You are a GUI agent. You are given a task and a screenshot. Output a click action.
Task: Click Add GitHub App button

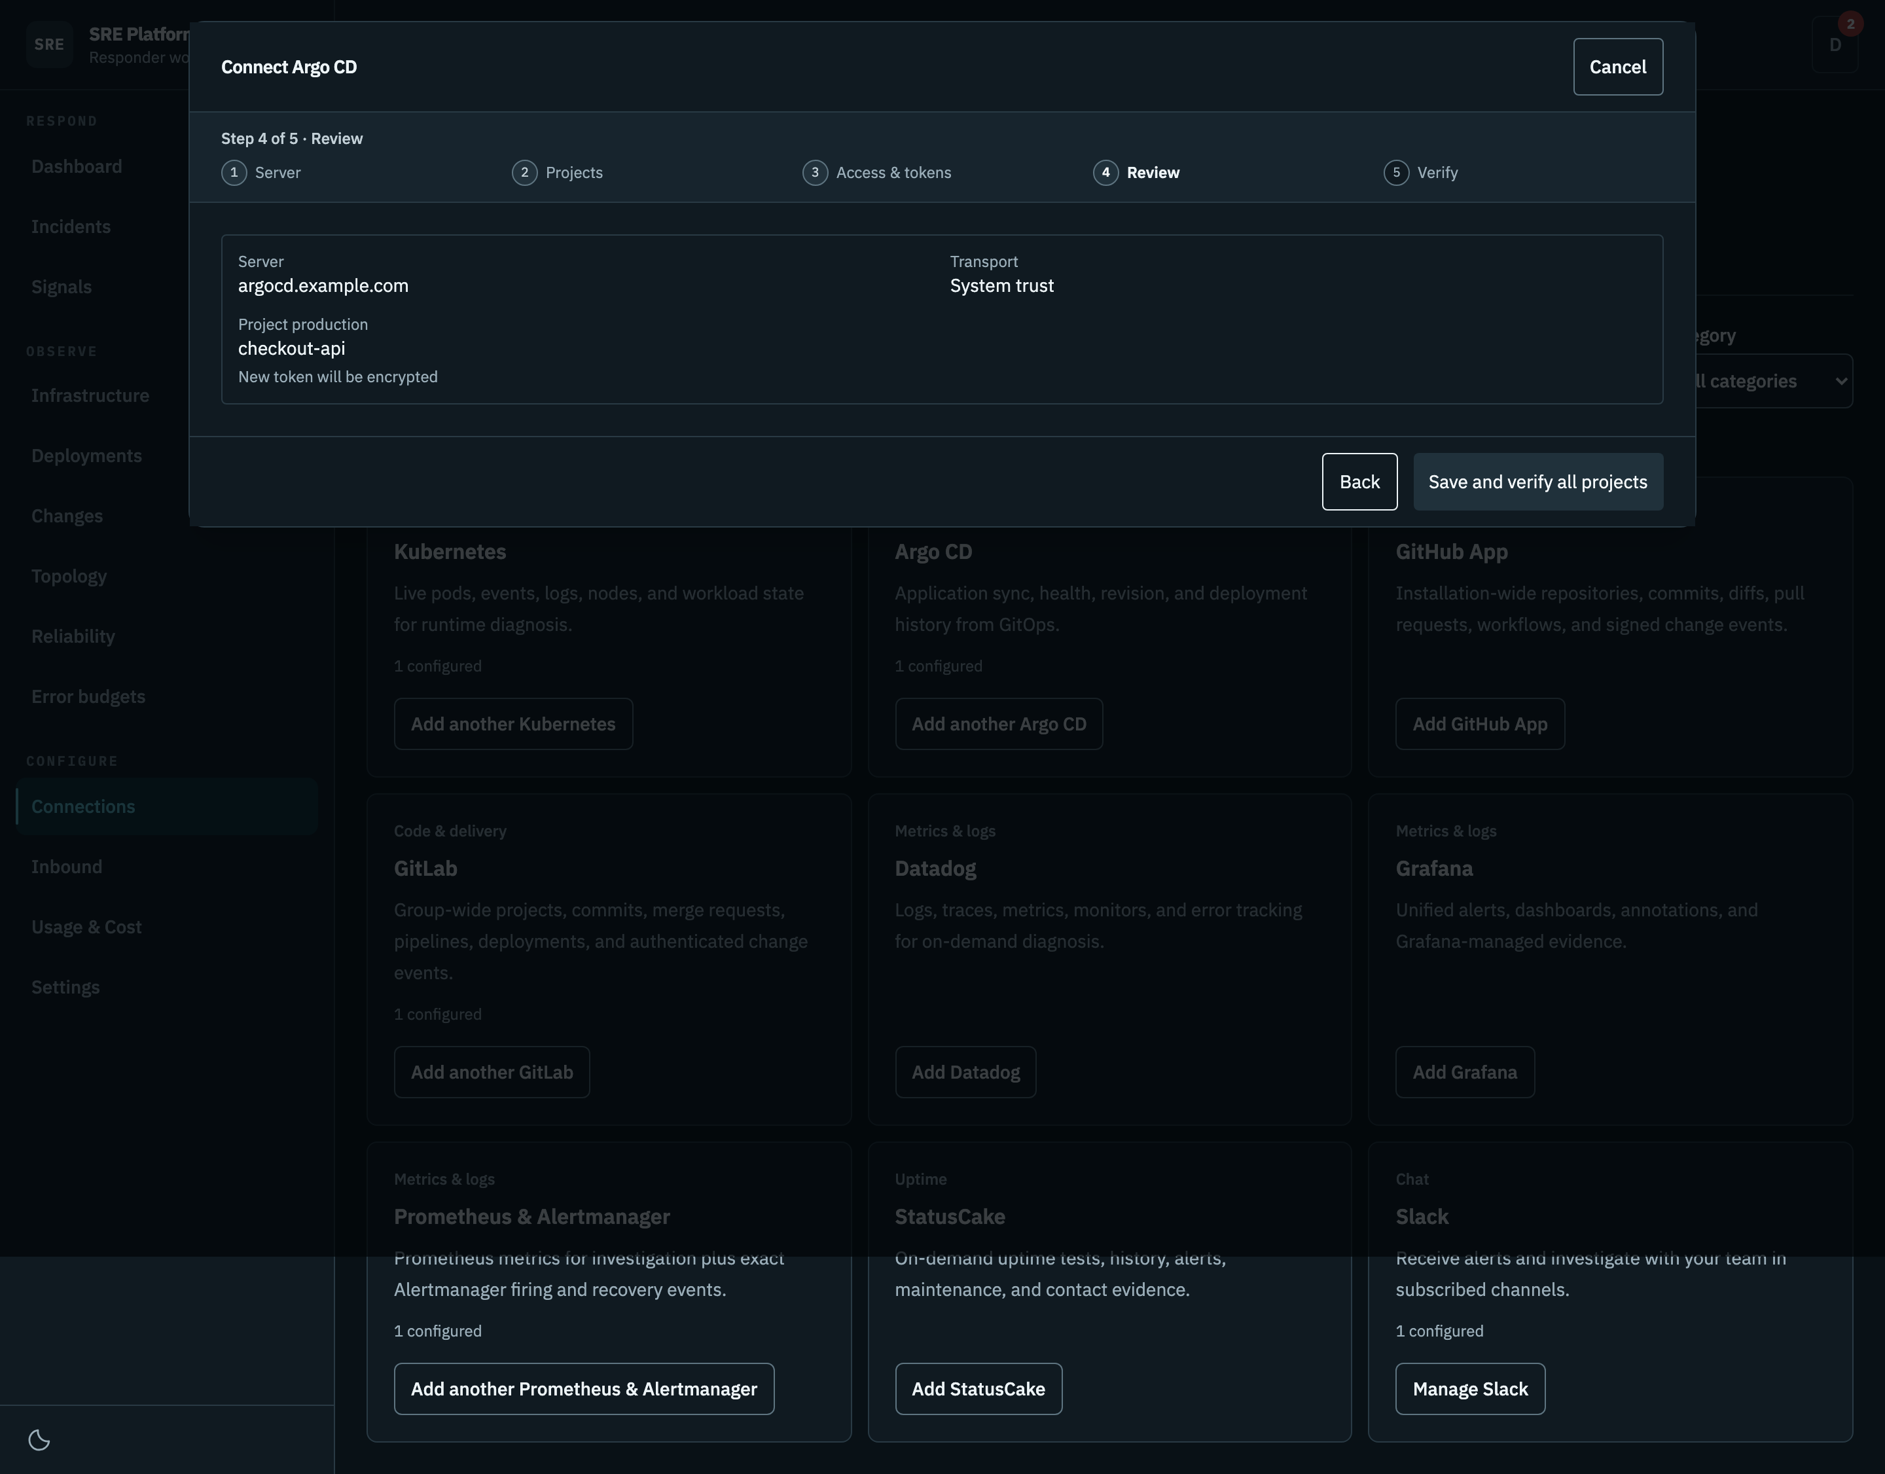(1481, 724)
